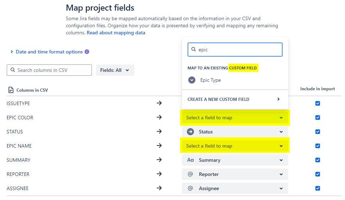The width and height of the screenshot is (345, 200).
Task: Open the Read about mapping data link
Action: click(x=116, y=33)
